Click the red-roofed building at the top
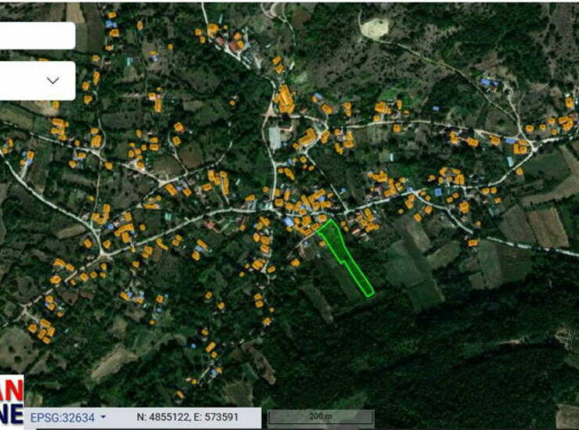Screen dimensions: 579x430 point(236,45)
